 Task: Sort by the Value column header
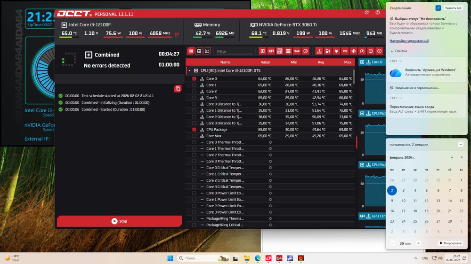click(x=265, y=62)
